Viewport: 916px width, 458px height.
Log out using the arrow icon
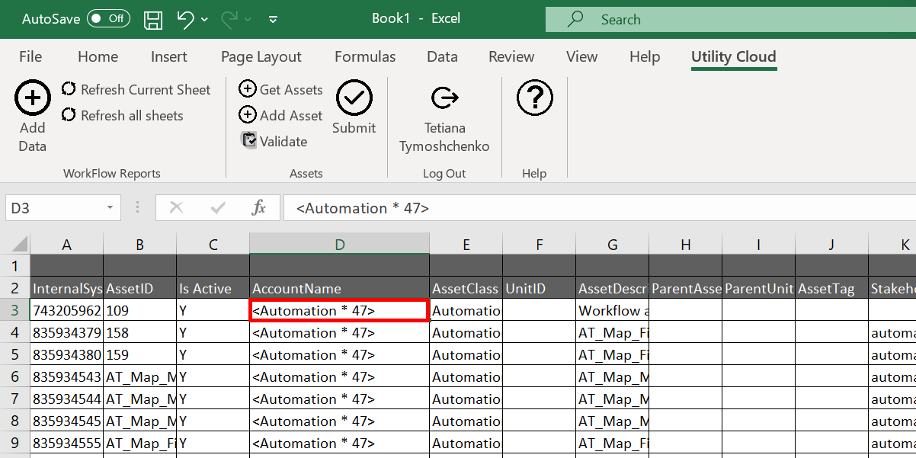(444, 98)
